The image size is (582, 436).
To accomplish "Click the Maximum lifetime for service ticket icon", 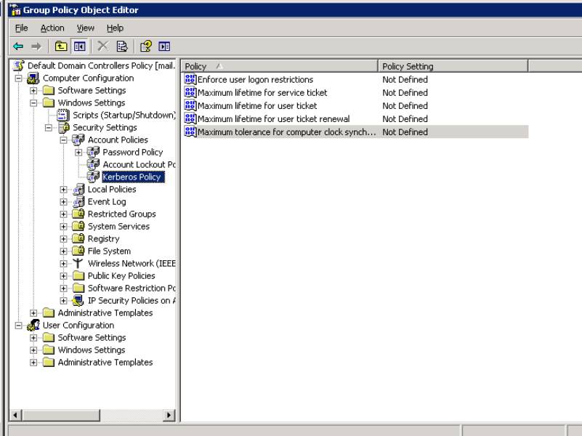I will [190, 92].
